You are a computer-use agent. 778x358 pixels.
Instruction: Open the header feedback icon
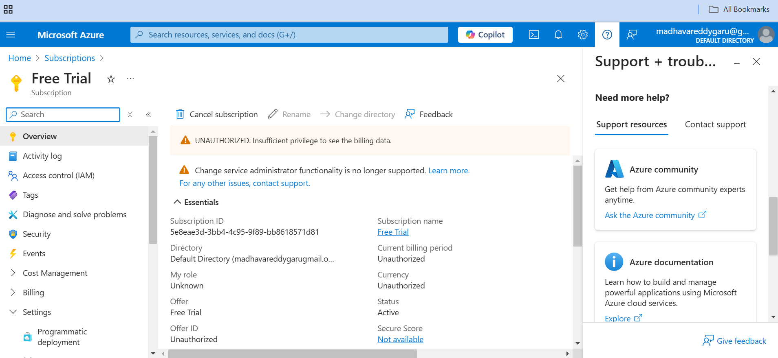(632, 35)
